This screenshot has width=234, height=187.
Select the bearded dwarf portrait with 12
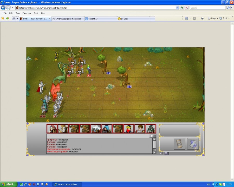(x=107, y=129)
